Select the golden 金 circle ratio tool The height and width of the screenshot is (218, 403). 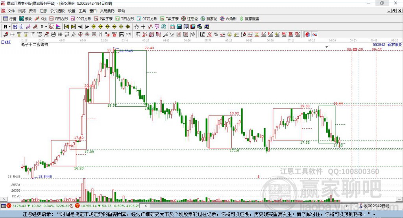[229, 35]
